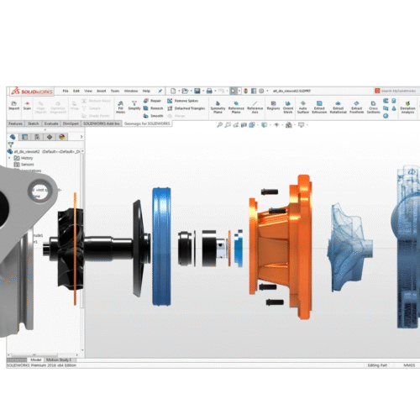Screen dimensions: 420x420
Task: Switch to DimXpertManager crosshair tab
Action: [50, 137]
